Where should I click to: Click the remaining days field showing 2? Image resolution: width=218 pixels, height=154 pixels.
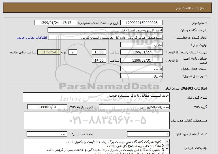coord(72,52)
